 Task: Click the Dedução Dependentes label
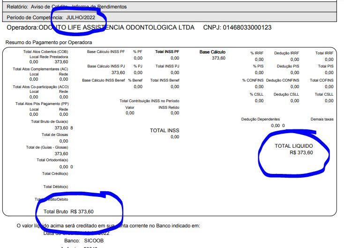click(x=260, y=119)
